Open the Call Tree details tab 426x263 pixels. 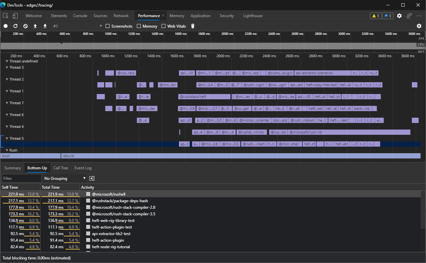[x=61, y=168]
